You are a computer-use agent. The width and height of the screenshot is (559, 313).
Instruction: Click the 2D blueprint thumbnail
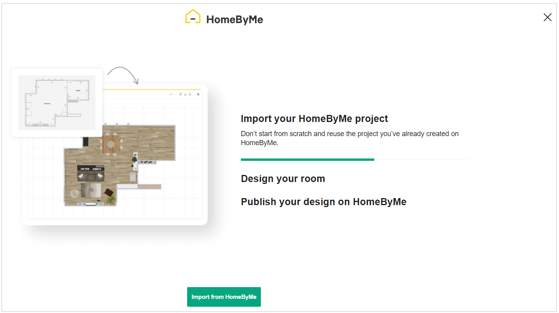(56, 102)
